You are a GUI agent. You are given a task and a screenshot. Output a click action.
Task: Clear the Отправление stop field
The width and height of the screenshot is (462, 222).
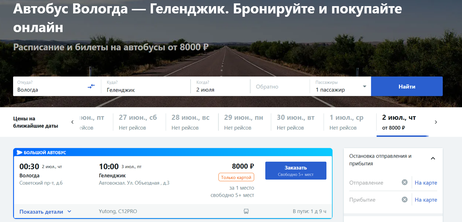click(x=405, y=182)
